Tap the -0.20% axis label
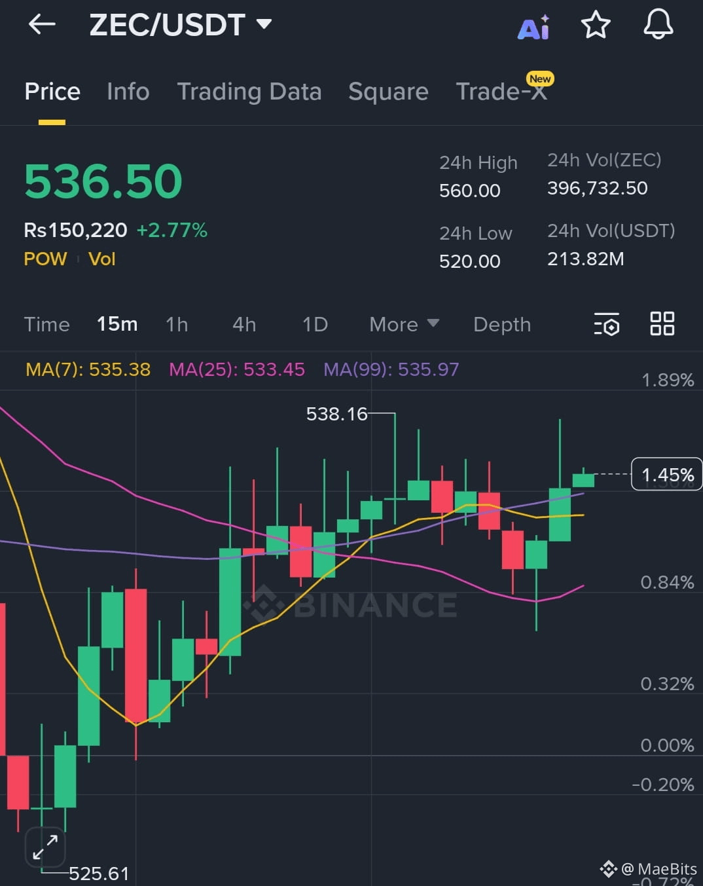Image resolution: width=703 pixels, height=886 pixels. (663, 784)
